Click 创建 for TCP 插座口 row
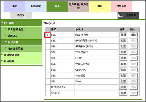Image resolution: width=146 pixels, height=102 pixels. [x=123, y=52]
